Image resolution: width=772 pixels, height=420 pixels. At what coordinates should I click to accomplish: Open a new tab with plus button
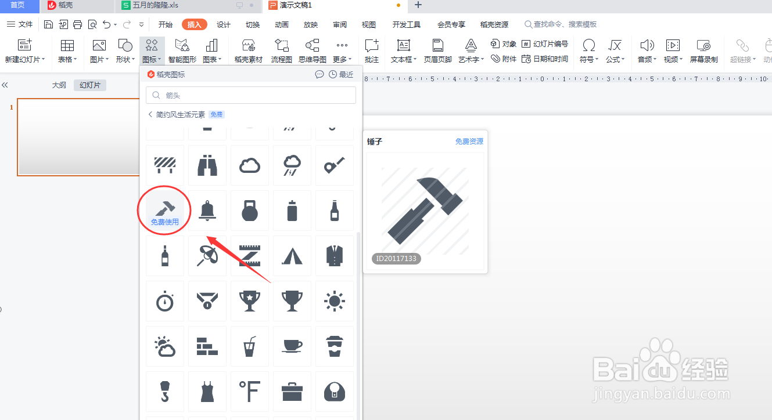pos(418,5)
